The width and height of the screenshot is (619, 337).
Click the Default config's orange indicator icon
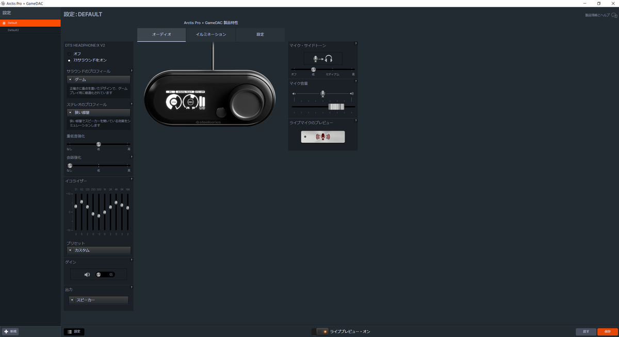tap(4, 23)
